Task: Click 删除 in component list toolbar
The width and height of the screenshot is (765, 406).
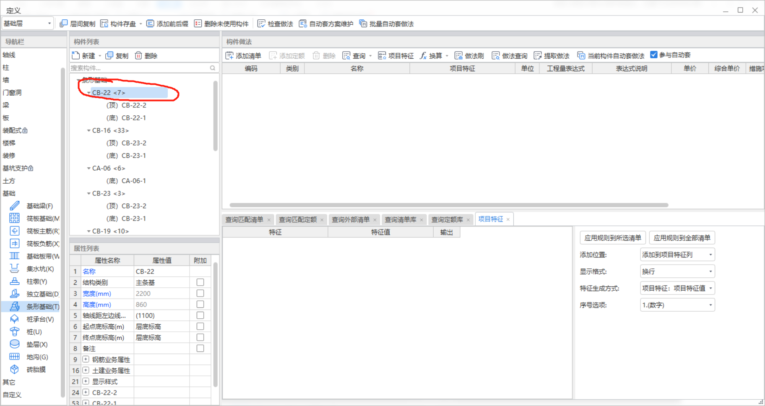Action: (x=146, y=55)
